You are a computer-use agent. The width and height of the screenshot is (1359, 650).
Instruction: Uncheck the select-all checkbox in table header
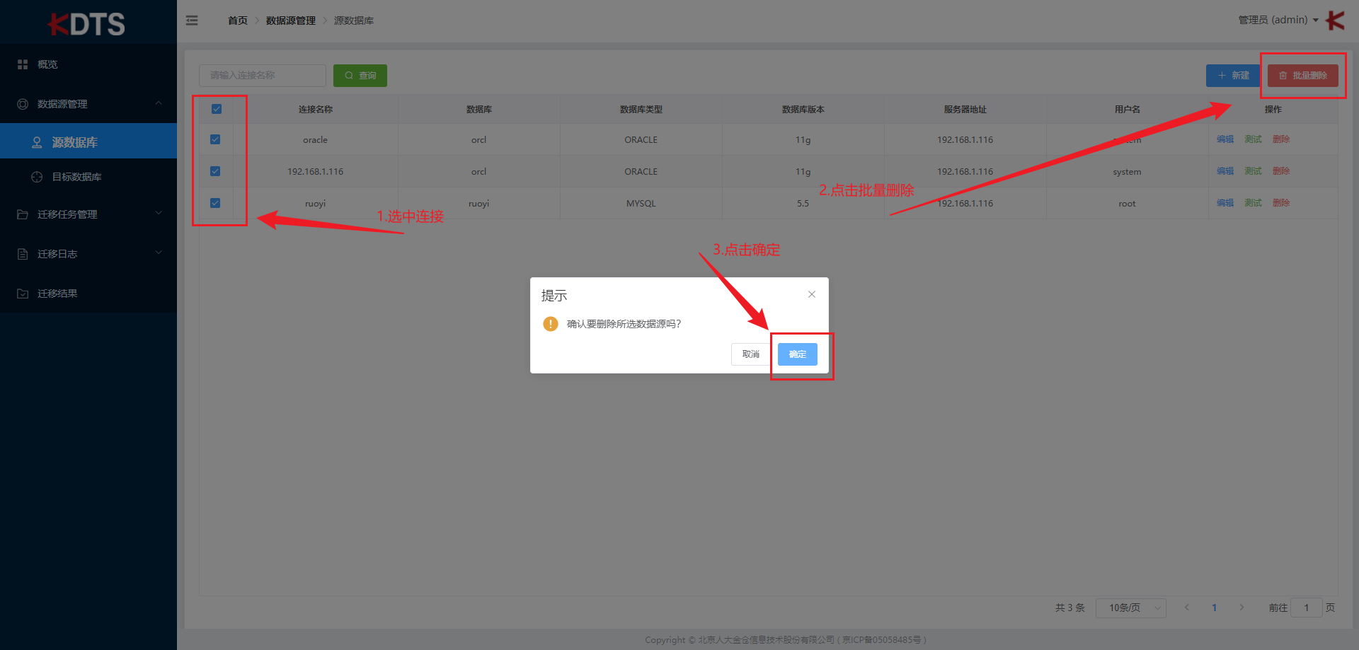[x=216, y=109]
